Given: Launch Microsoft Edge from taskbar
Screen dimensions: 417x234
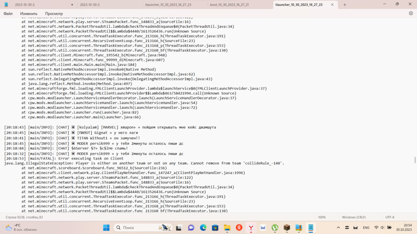Looking at the screenshot, I should coord(203,228).
